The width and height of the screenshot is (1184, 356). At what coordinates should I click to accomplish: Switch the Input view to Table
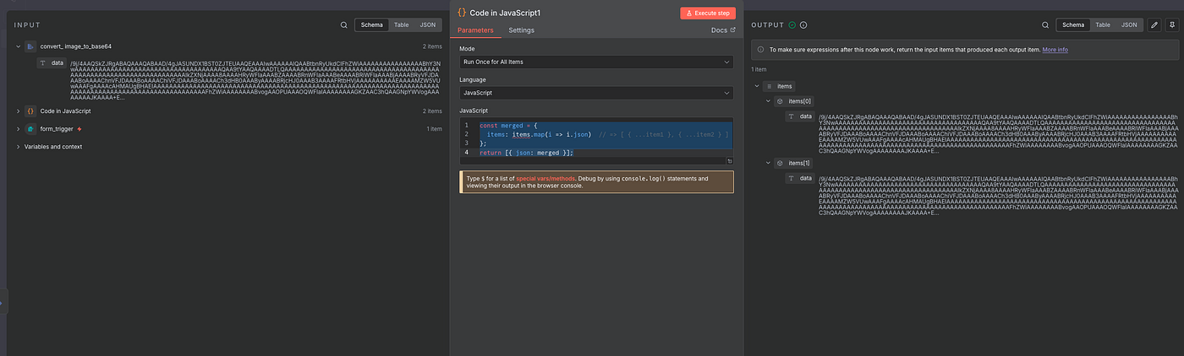(401, 25)
